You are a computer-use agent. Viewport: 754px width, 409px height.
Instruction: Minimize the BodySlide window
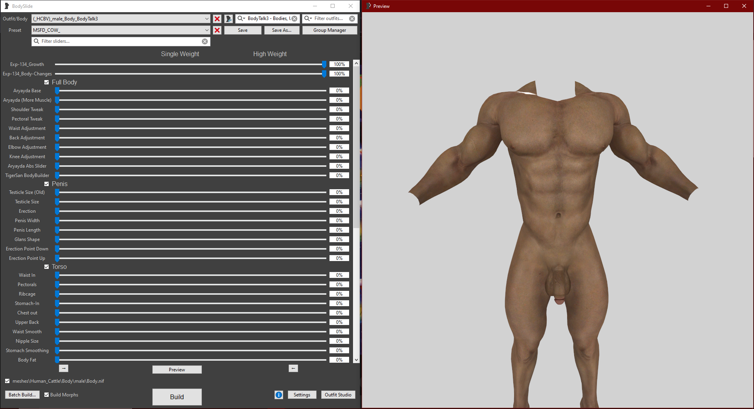tap(315, 6)
